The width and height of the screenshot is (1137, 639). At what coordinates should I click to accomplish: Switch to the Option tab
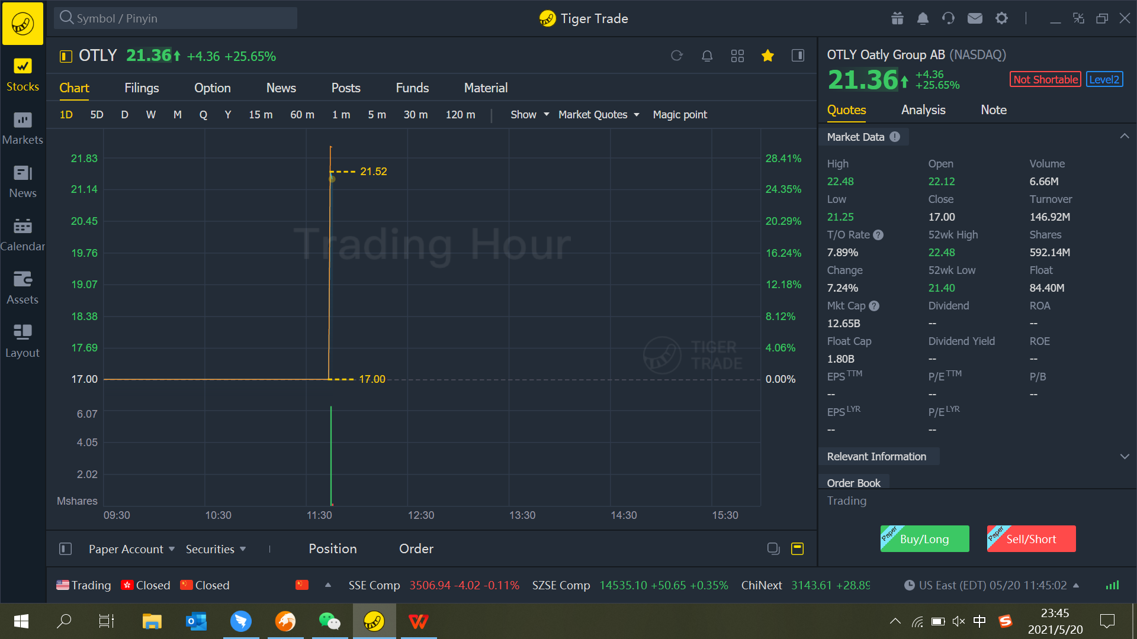(213, 88)
